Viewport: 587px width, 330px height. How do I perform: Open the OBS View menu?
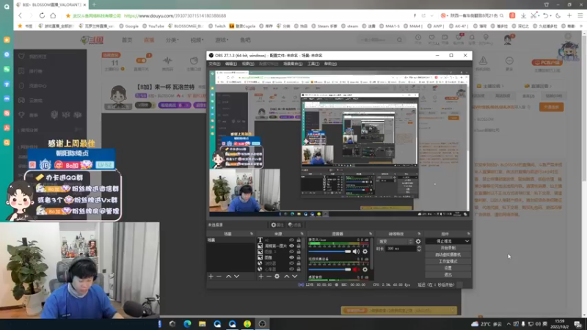click(x=247, y=64)
